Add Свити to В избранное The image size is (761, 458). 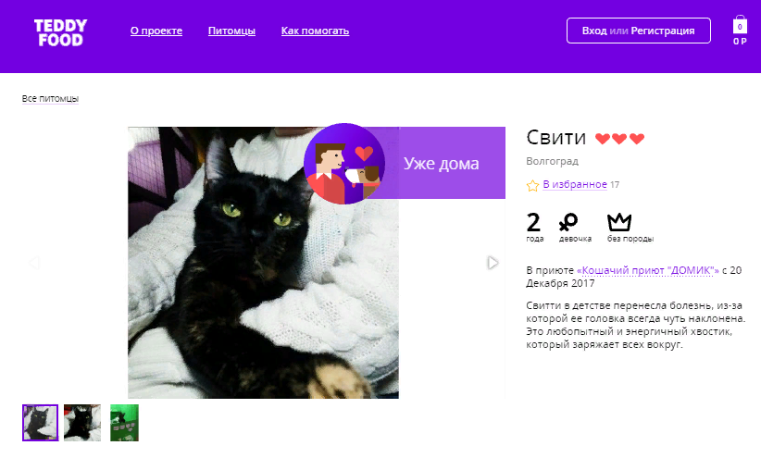[x=575, y=184]
